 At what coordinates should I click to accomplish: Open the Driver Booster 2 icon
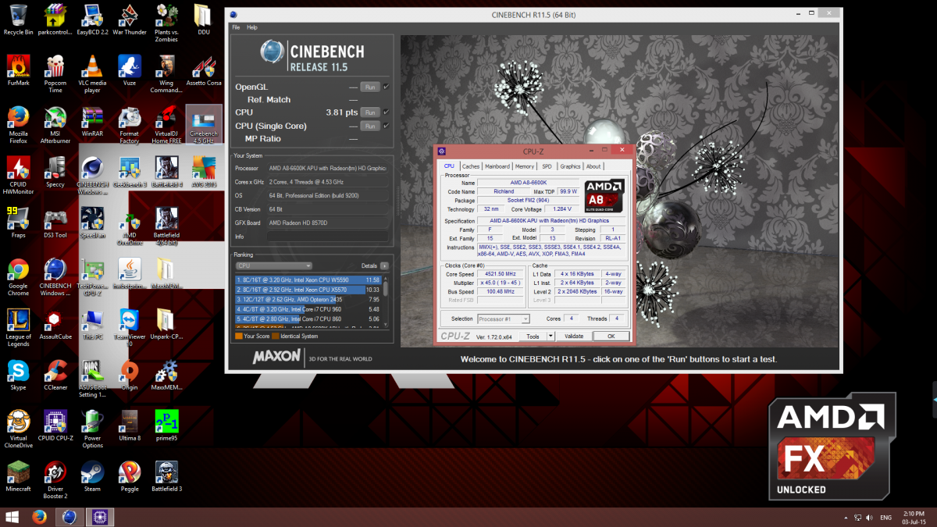click(55, 480)
